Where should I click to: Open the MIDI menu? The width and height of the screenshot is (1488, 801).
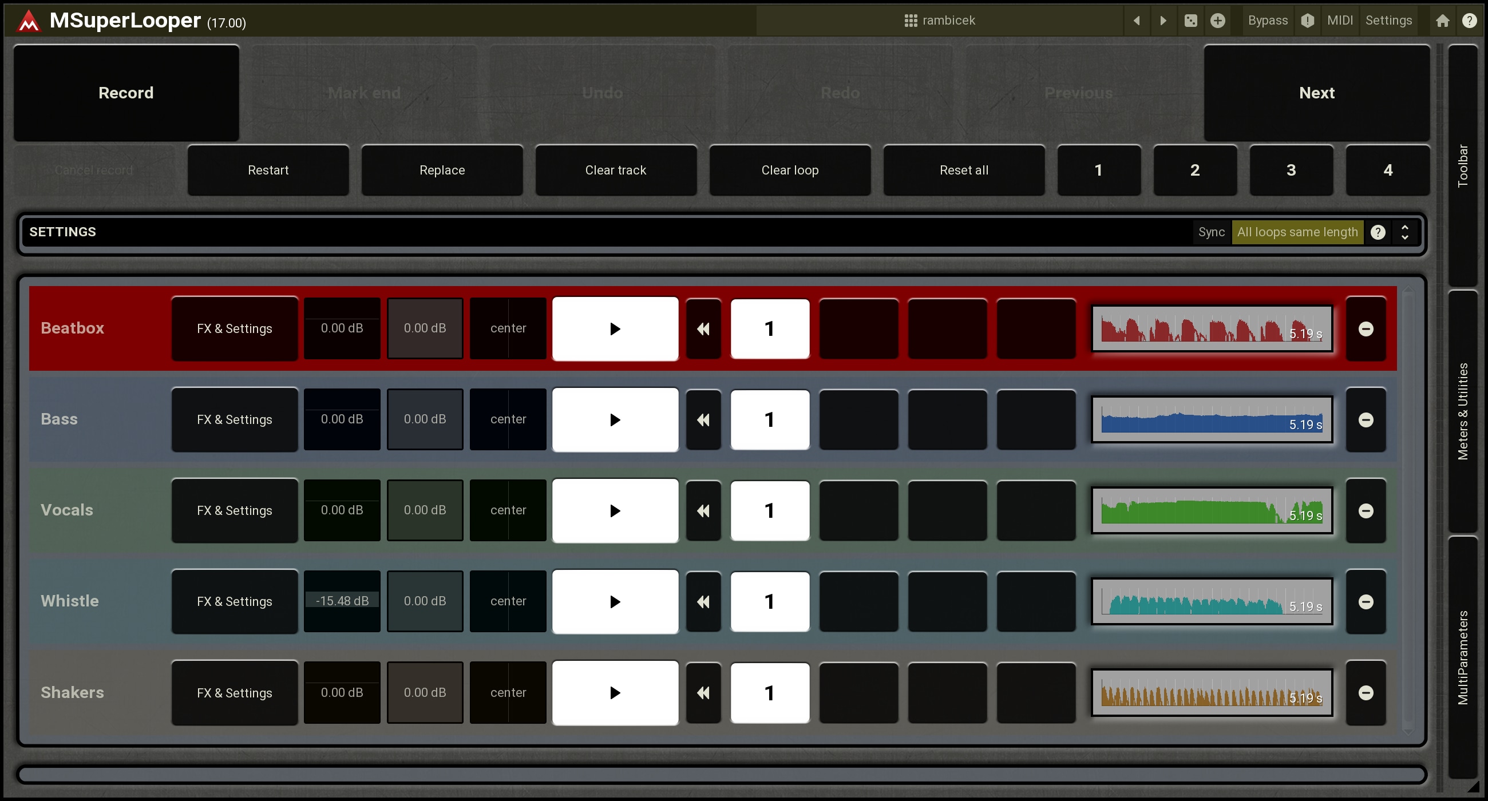(1340, 21)
